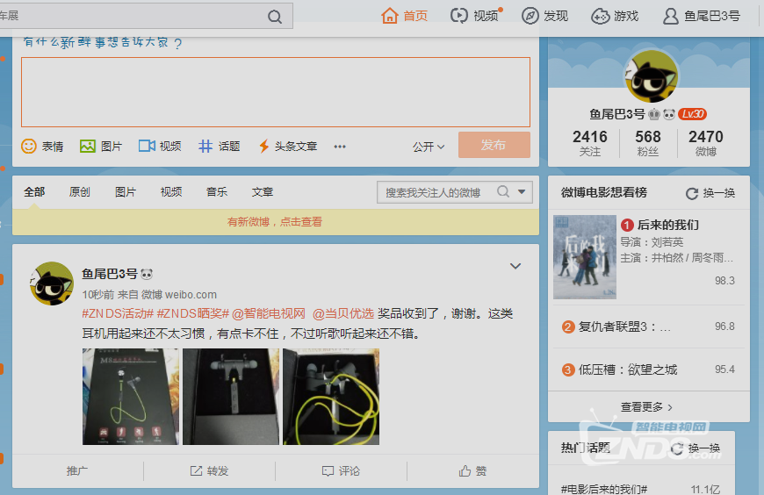Viewport: 764px width, 495px height.
Task: Open second earphone photo thumbnail
Action: (231, 396)
